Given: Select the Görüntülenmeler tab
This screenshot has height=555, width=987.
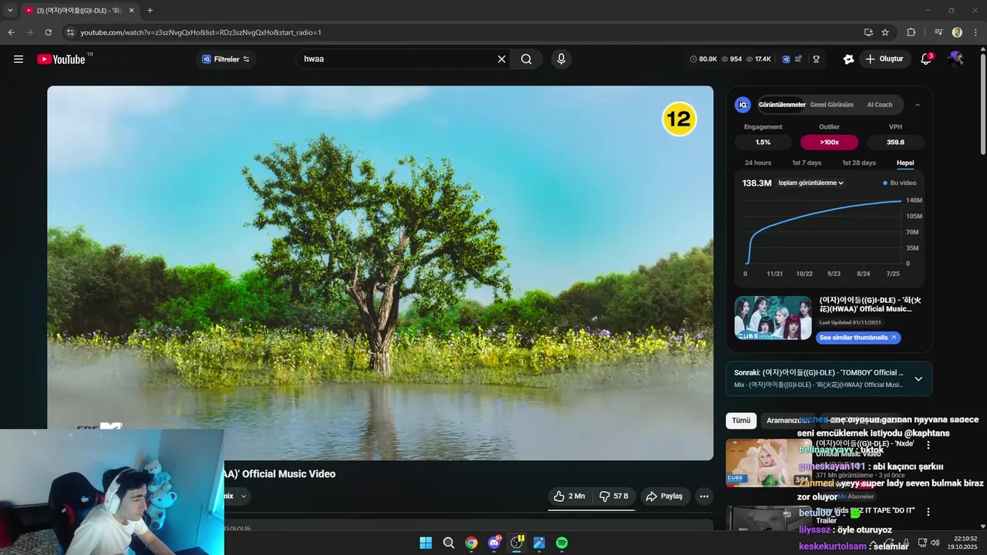Looking at the screenshot, I should coord(782,105).
